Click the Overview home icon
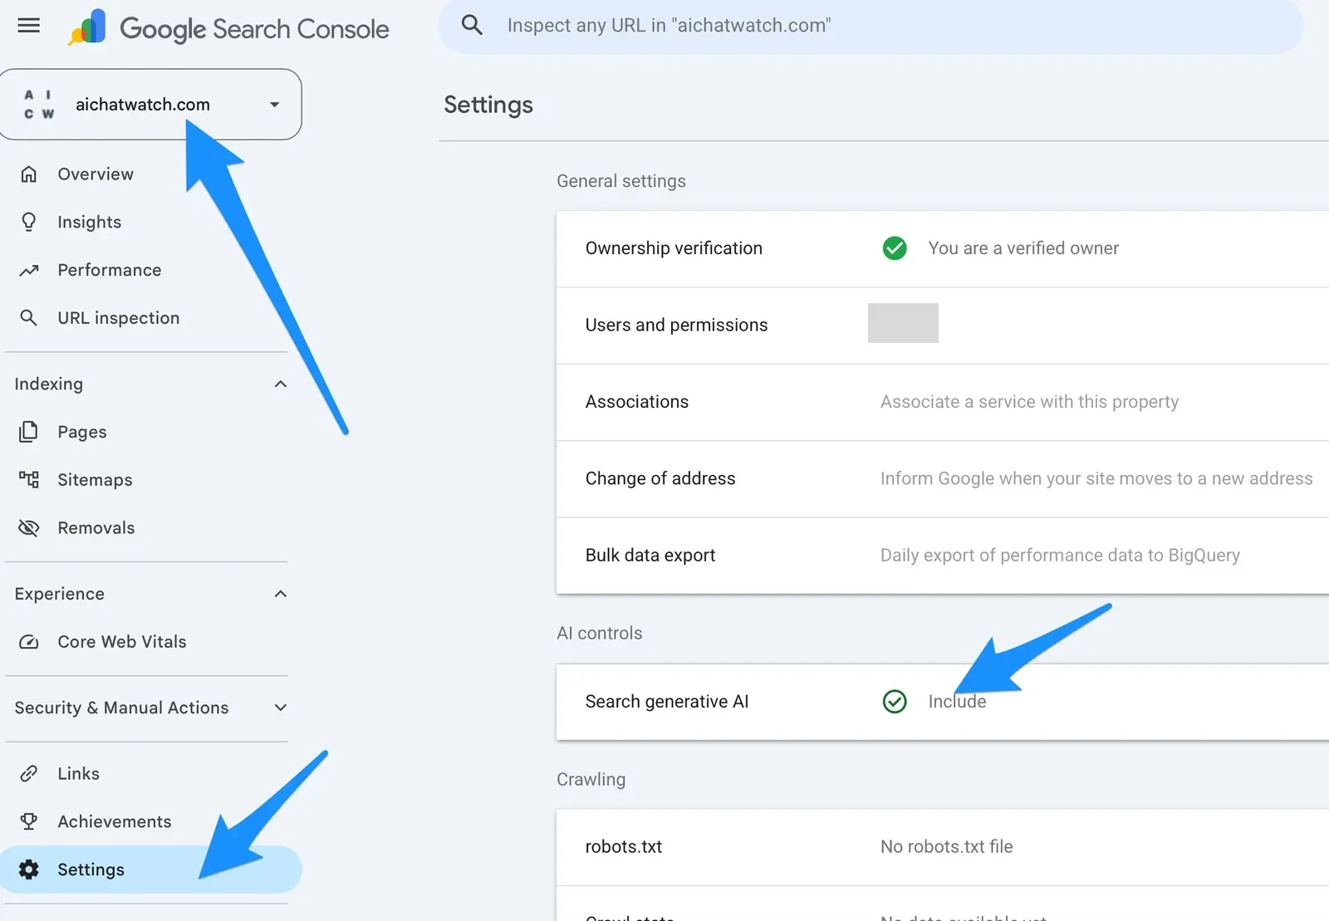1329x921 pixels. pyautogui.click(x=29, y=174)
